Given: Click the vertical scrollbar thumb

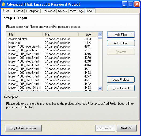Looking at the screenshot, I should (x=100, y=37).
